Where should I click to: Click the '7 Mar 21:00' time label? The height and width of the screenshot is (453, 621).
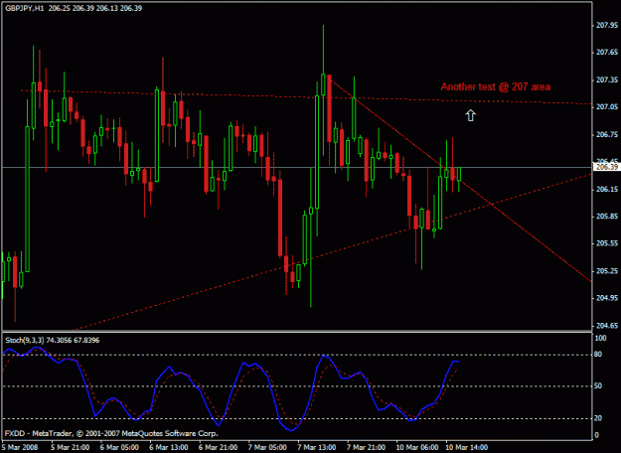[x=367, y=447]
